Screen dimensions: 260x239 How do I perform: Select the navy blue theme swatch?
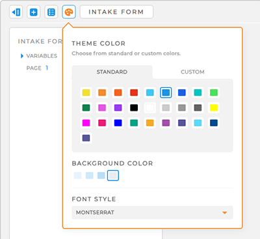tap(214, 123)
